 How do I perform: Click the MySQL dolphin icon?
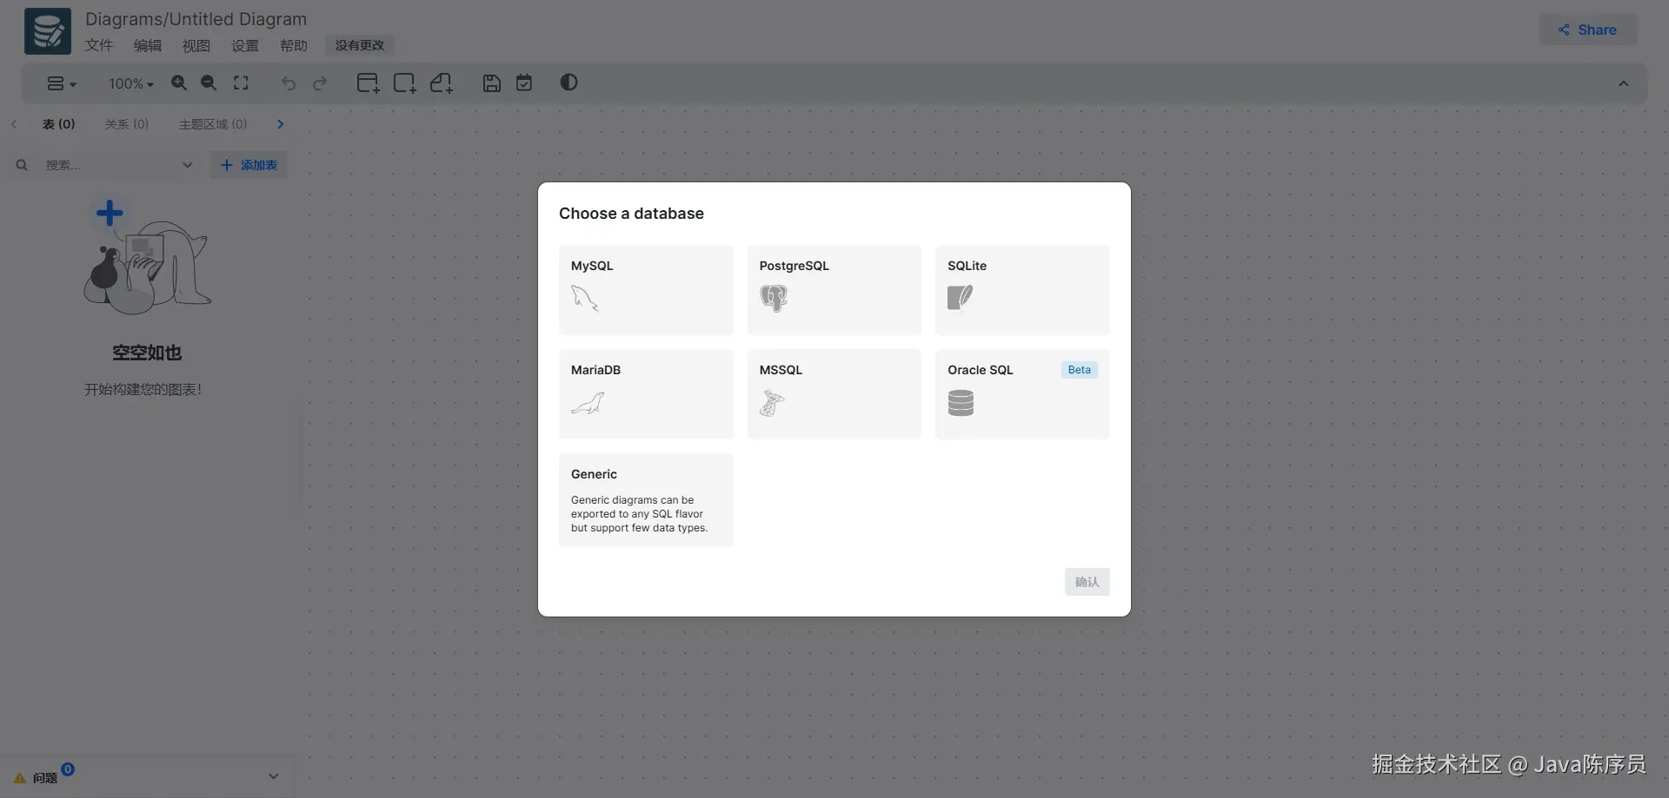585,298
